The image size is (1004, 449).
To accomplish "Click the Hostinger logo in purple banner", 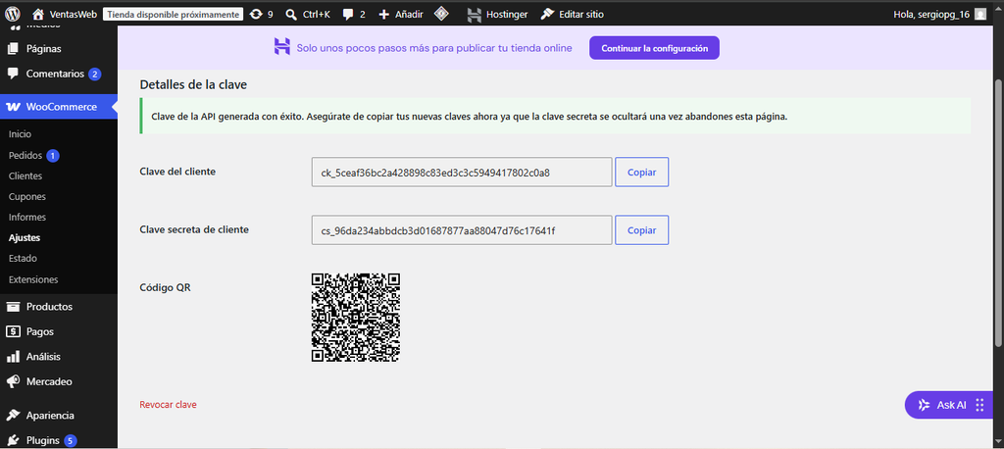I will pyautogui.click(x=282, y=45).
